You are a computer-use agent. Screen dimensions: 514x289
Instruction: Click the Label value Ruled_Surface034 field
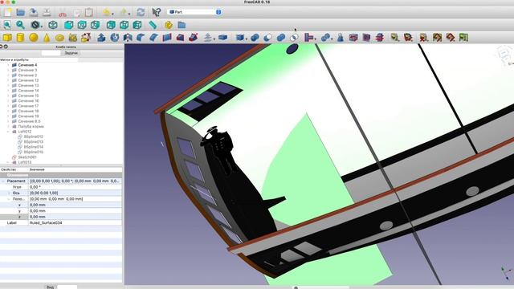pyautogui.click(x=75, y=222)
